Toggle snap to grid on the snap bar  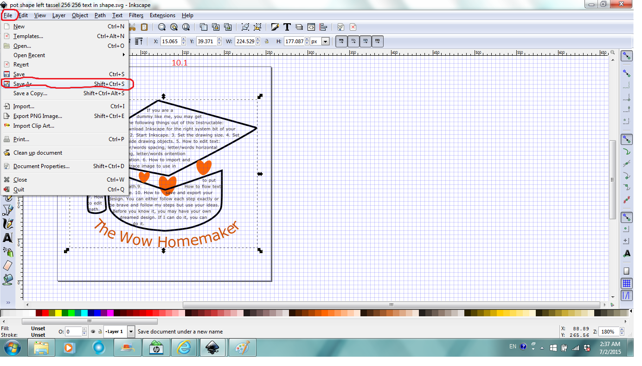pyautogui.click(x=627, y=283)
